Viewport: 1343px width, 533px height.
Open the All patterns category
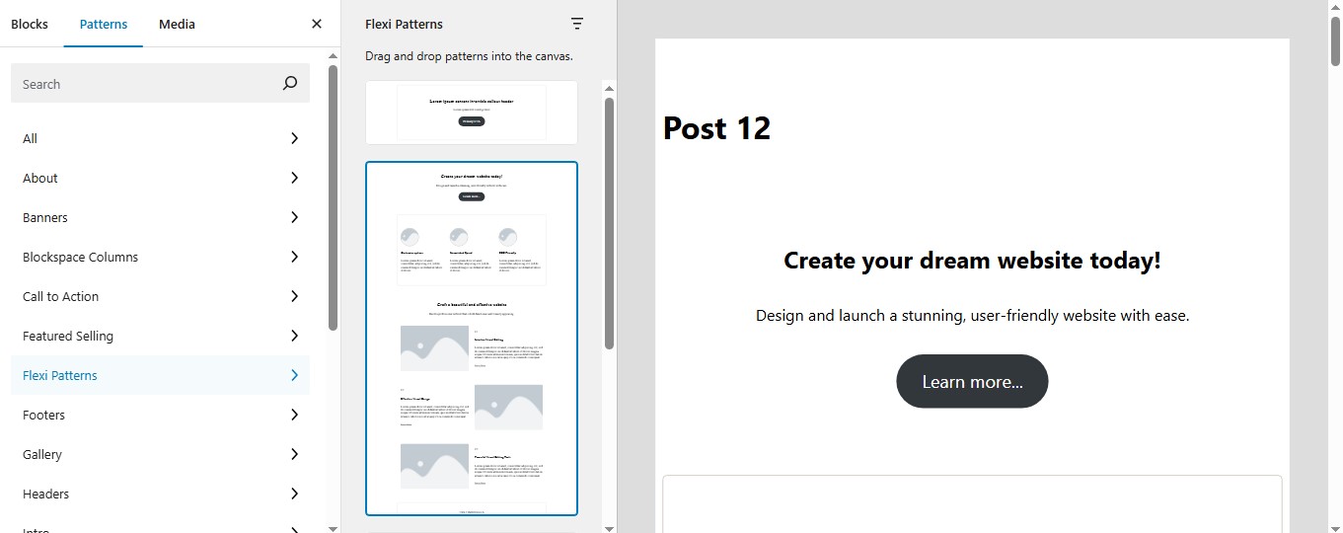click(160, 138)
